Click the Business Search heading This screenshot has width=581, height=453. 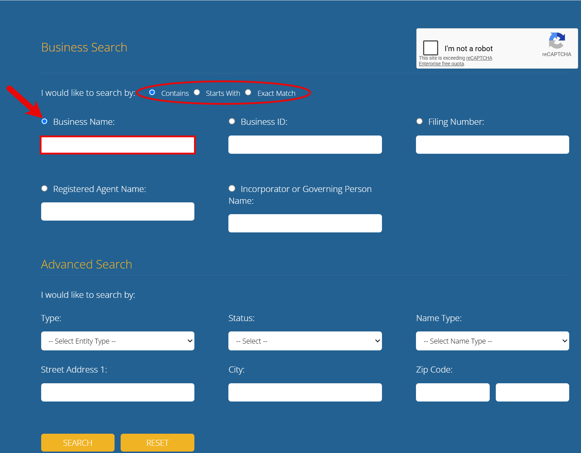84,47
